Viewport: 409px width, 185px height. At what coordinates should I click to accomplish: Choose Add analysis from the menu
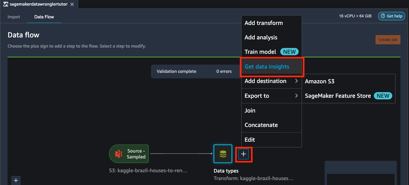click(271, 37)
